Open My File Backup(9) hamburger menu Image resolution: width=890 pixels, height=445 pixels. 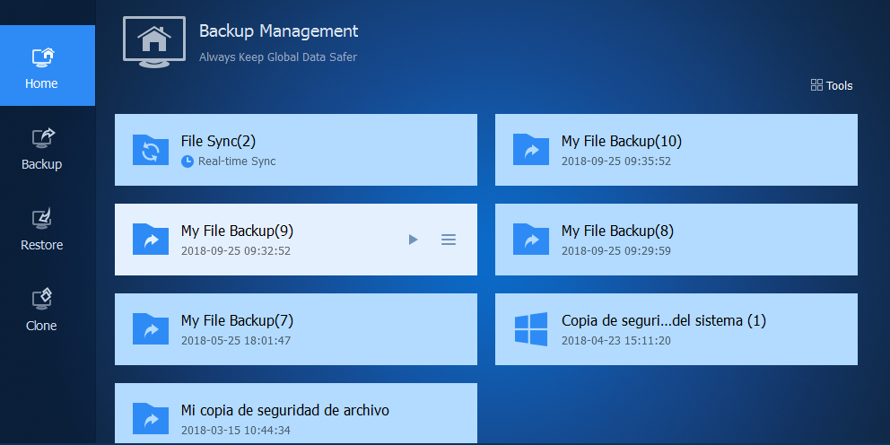[x=449, y=240]
